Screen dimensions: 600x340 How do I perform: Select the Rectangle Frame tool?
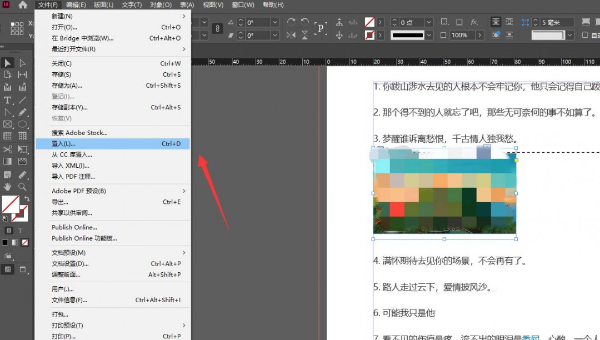tap(7, 123)
